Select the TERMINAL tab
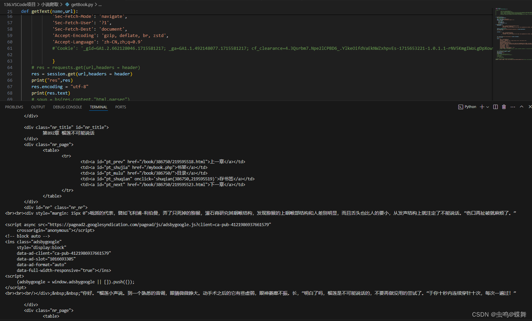Viewport: 532px width, 321px height. [x=99, y=107]
